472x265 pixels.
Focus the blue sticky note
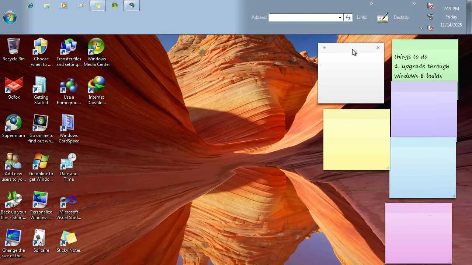coord(423,167)
